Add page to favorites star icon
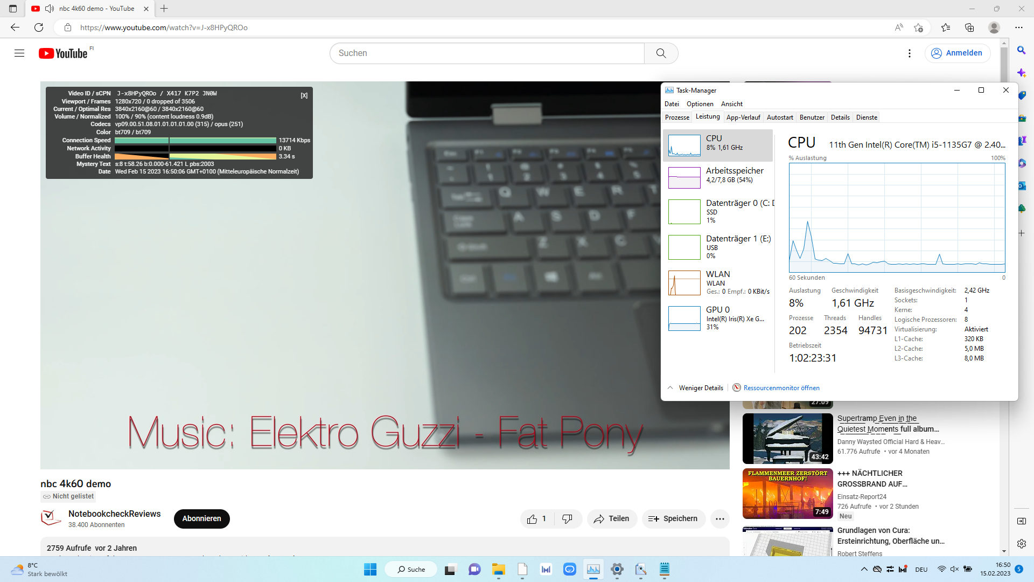 (x=918, y=27)
